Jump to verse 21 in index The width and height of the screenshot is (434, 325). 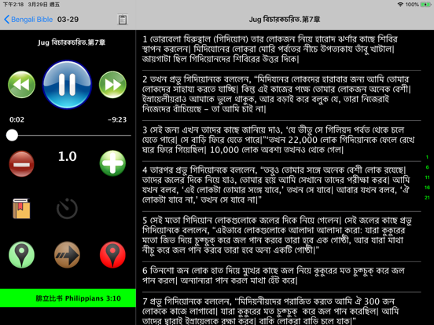click(427, 198)
